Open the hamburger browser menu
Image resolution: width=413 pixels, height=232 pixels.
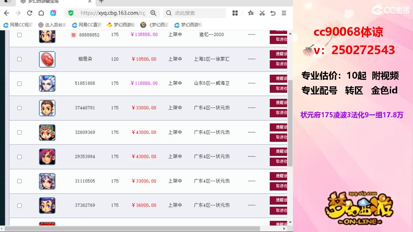pyautogui.click(x=284, y=13)
